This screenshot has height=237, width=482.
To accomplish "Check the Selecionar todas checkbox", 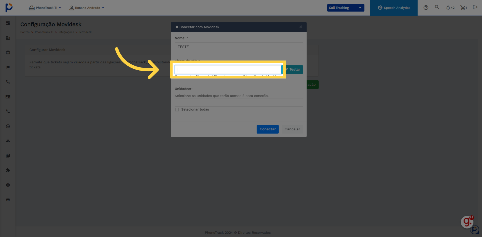I will pos(177,109).
